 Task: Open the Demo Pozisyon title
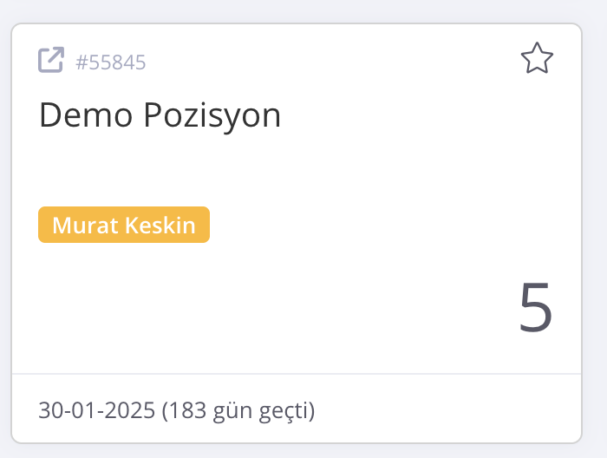(x=160, y=115)
